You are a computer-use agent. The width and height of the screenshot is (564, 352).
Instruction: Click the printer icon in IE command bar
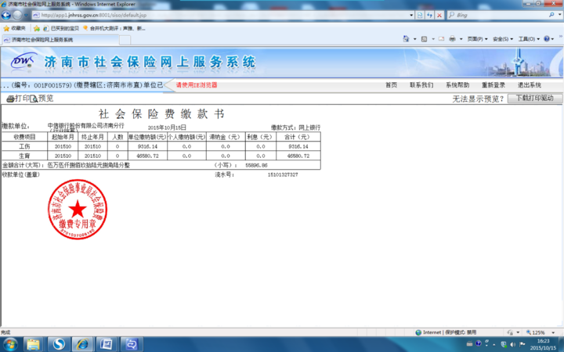[453, 39]
